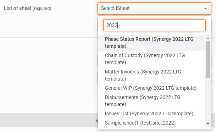216x132 pixels.
Task: Pick Matter Invoices (Synergy 2022 LTG template)
Action: pos(151,75)
